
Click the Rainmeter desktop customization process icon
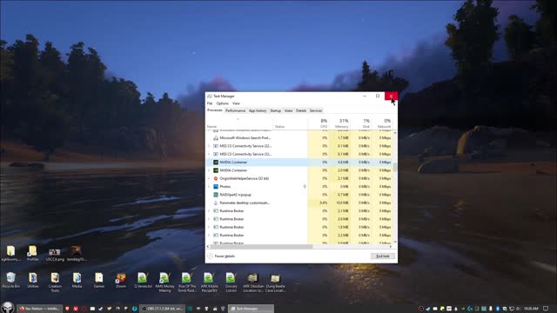216,203
